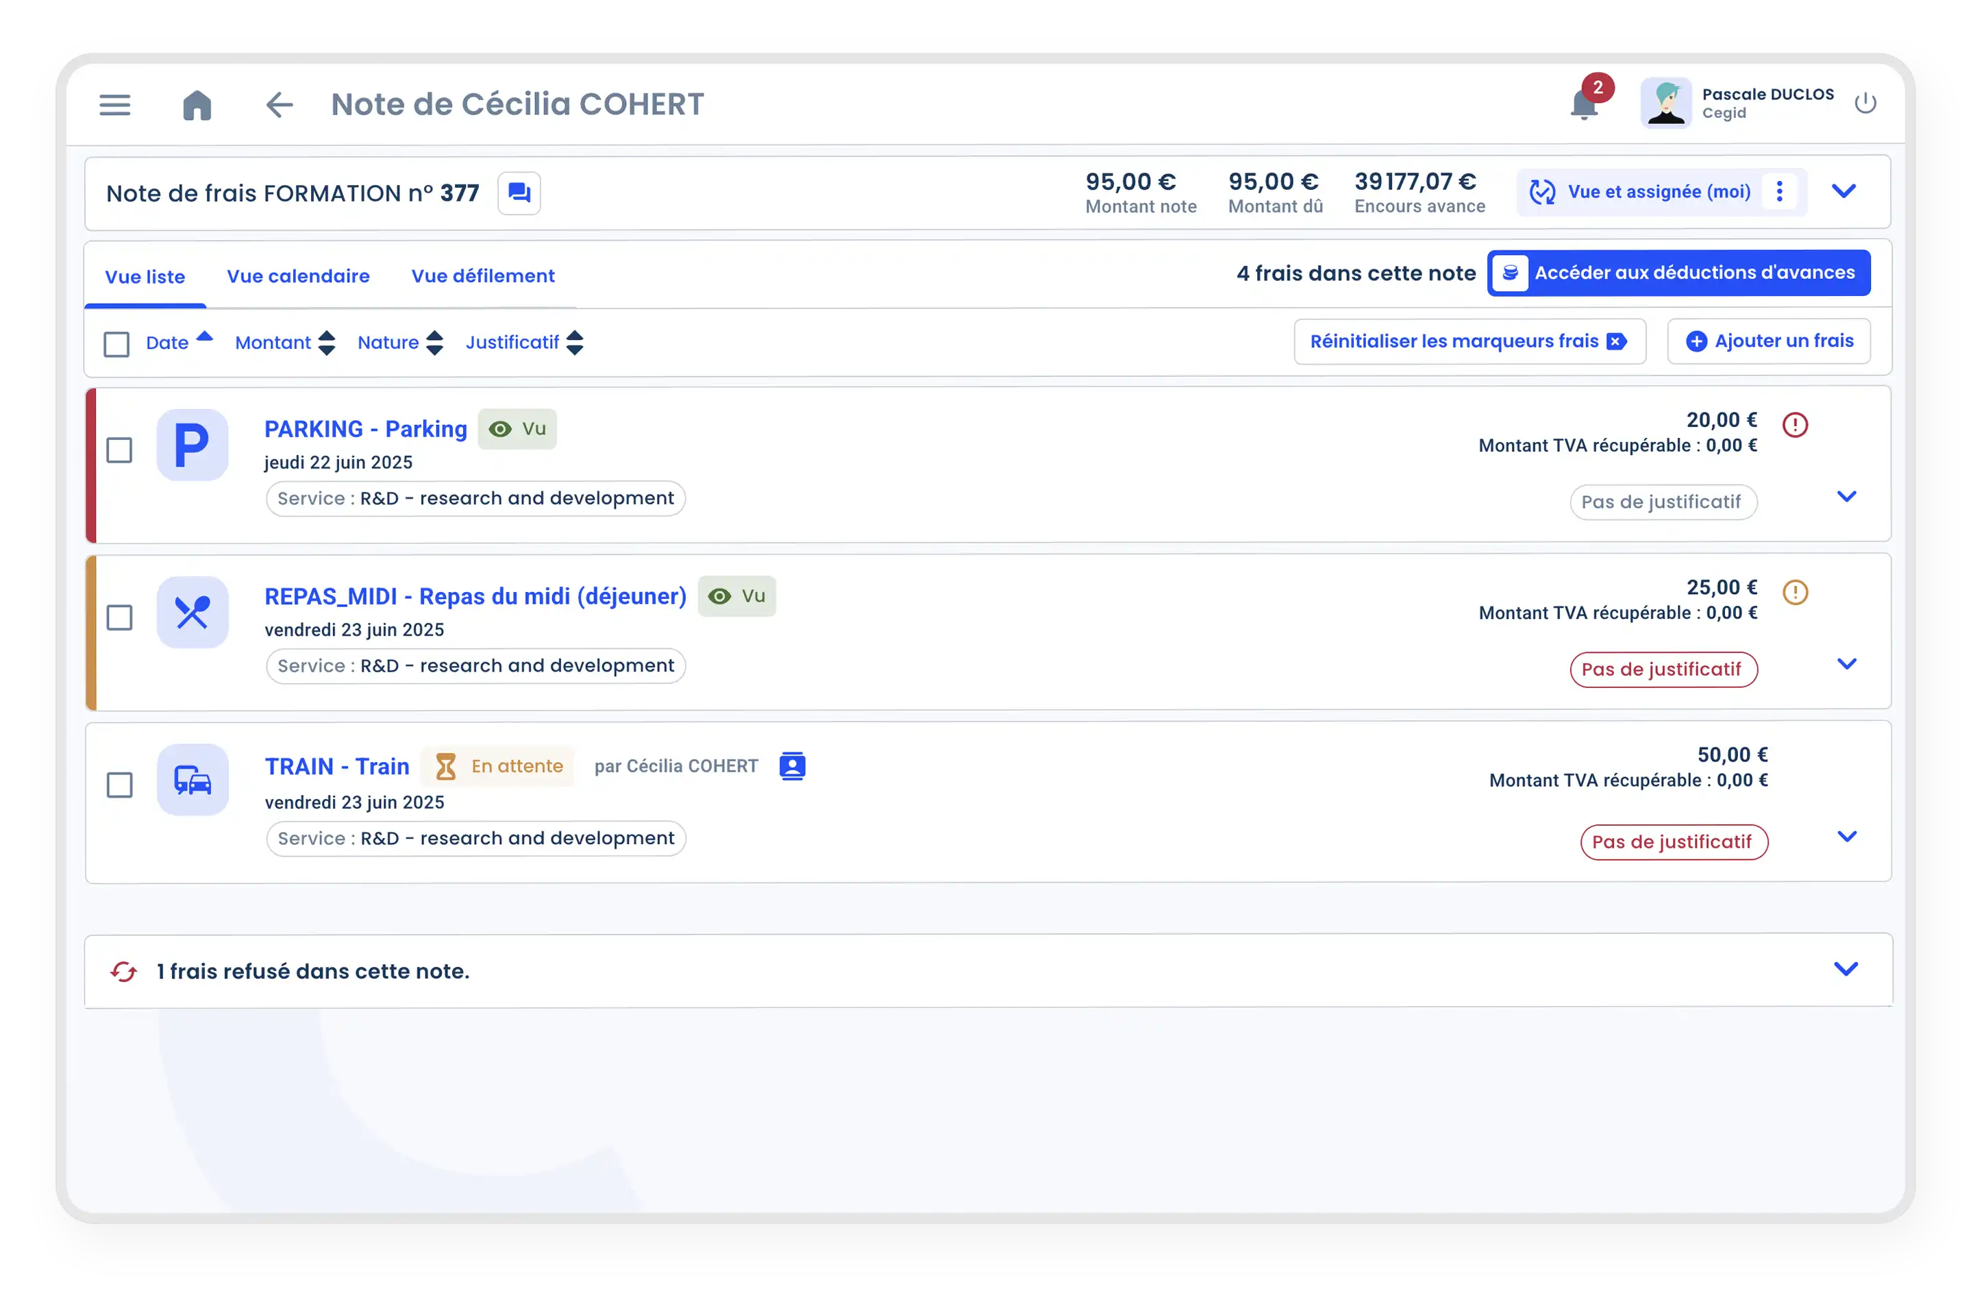Tick the Repas du midi checkbox
The image size is (1973, 1302).
tap(119, 618)
